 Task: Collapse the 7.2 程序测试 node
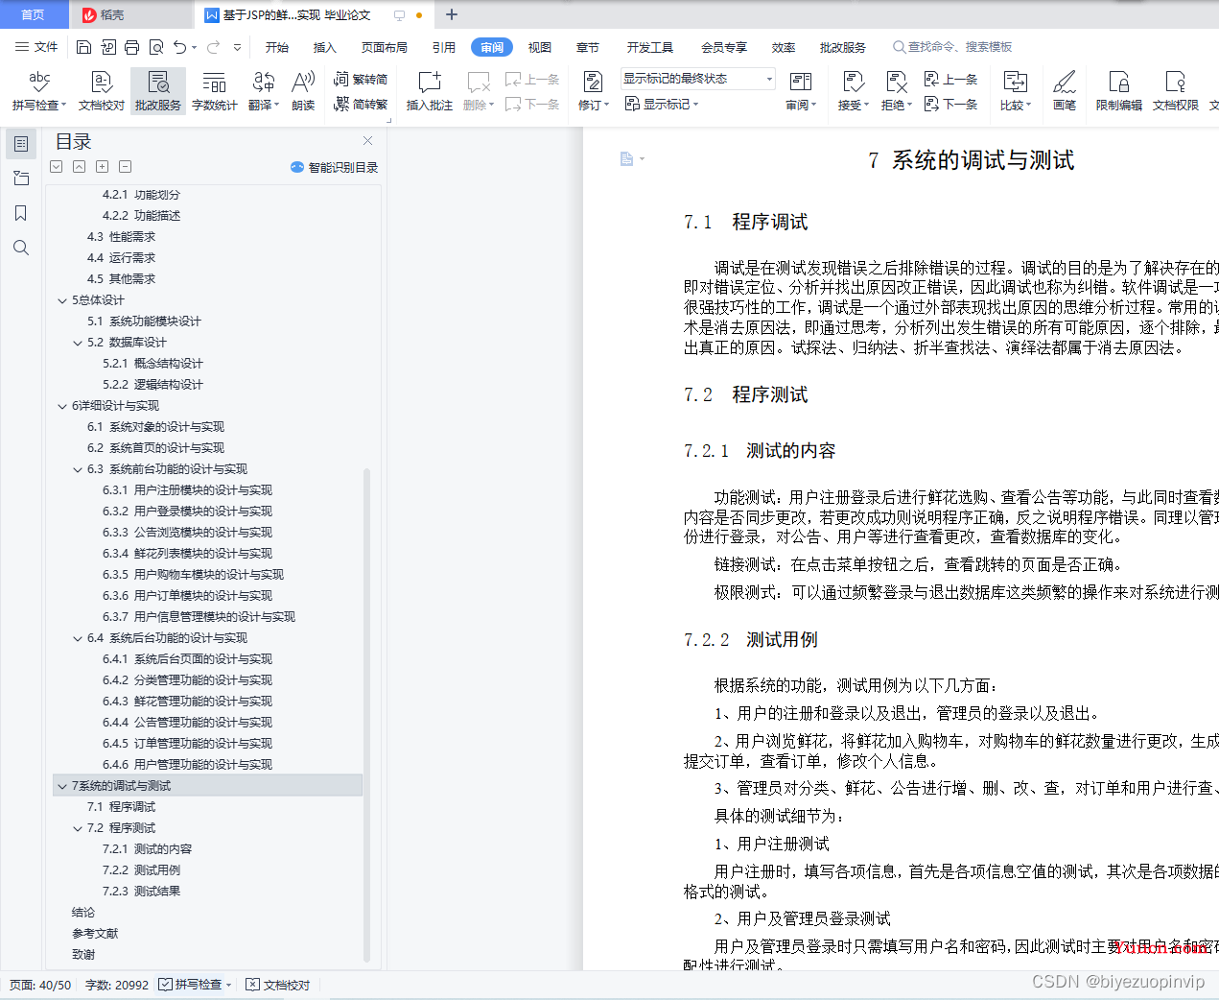pos(78,828)
